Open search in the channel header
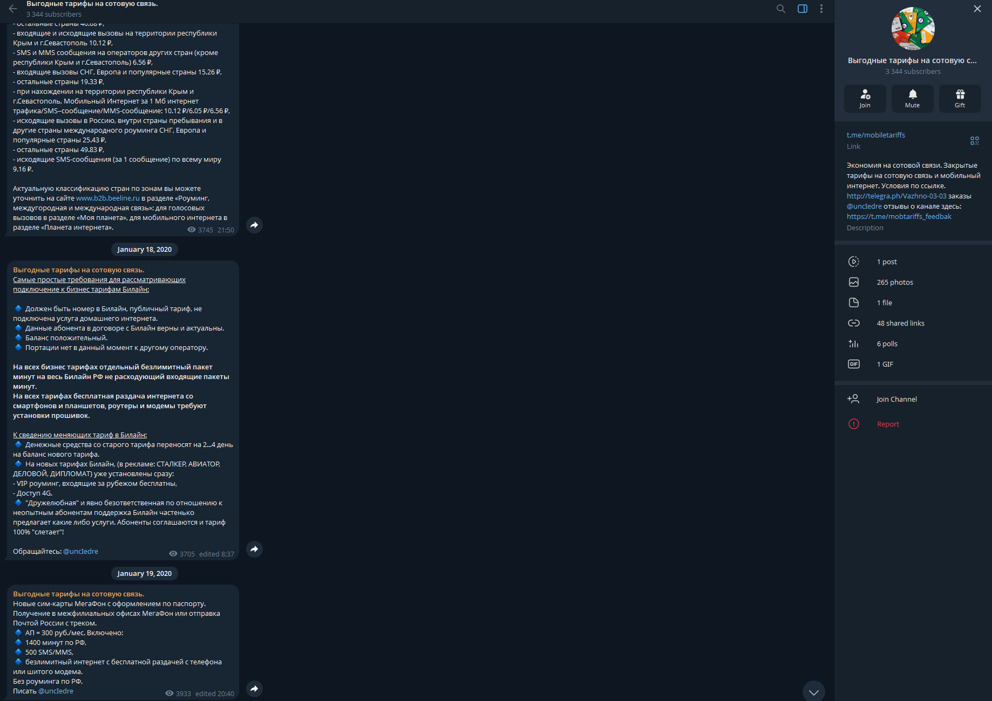Screen dimensions: 992x701 781,9
